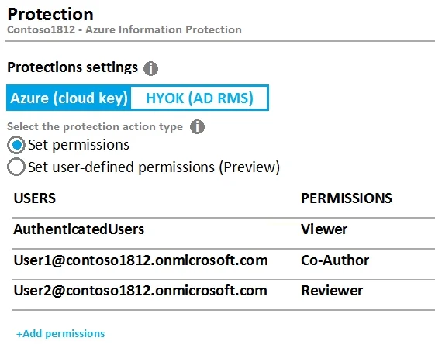Select User2@contoso1812.onmicrosoft.com entry
This screenshot has height=348, width=435.
[140, 291]
